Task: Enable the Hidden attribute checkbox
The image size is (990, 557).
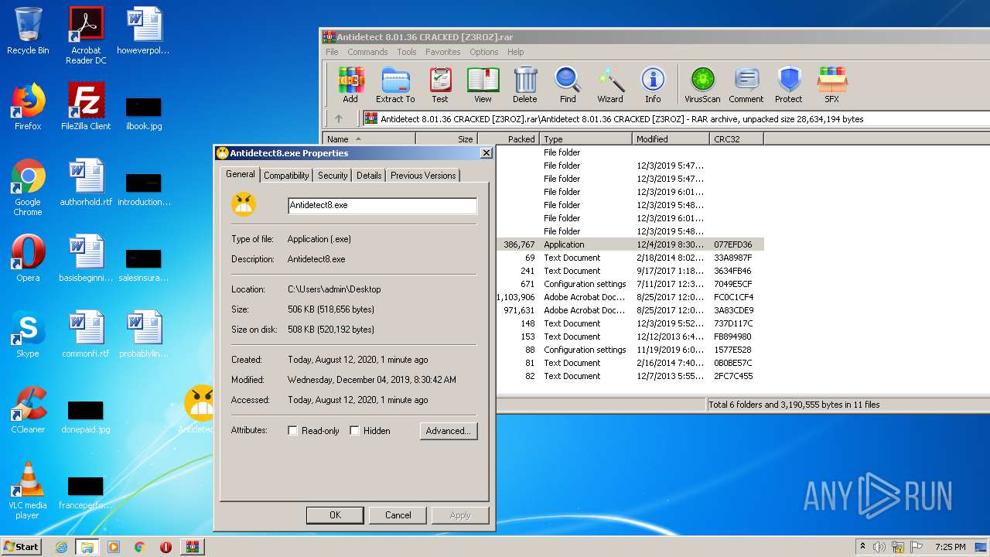Action: tap(355, 431)
